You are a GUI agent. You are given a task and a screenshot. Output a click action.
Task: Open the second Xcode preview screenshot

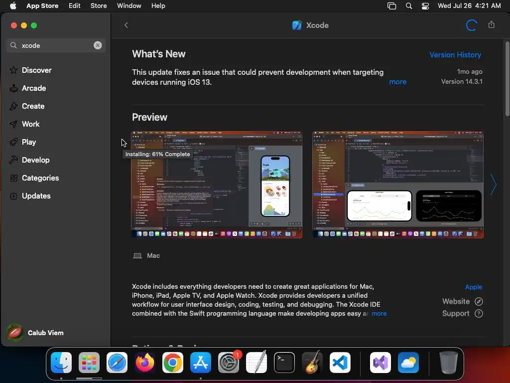coord(398,185)
